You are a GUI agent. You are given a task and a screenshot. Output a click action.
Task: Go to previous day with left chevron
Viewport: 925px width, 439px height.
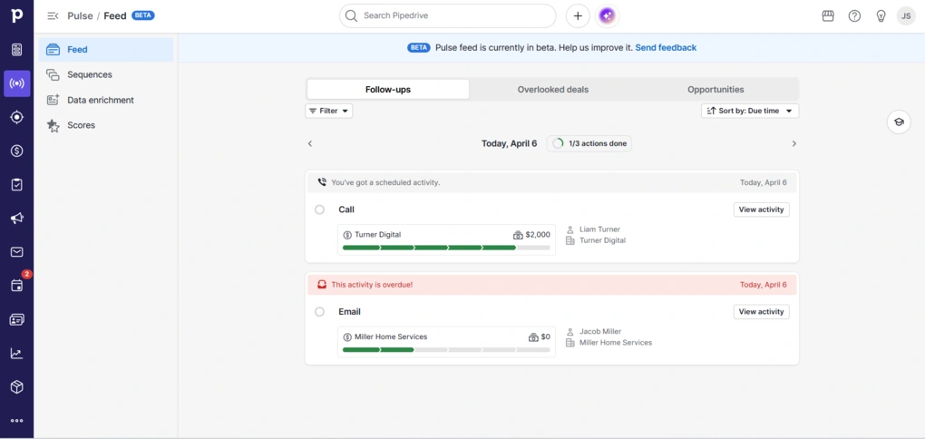click(x=310, y=143)
